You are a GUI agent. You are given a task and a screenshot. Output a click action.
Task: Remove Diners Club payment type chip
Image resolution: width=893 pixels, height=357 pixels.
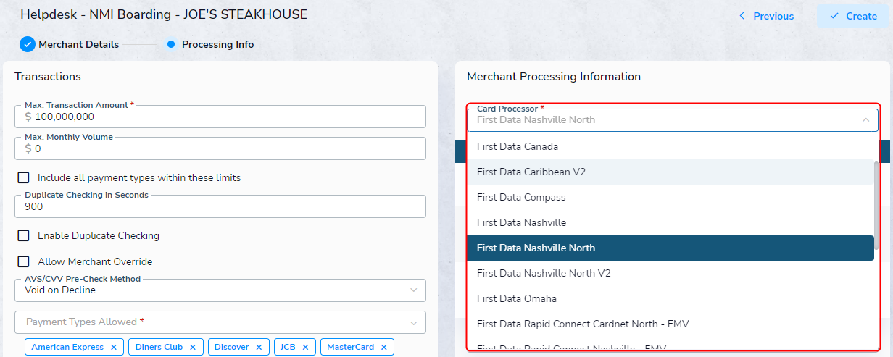(x=192, y=347)
